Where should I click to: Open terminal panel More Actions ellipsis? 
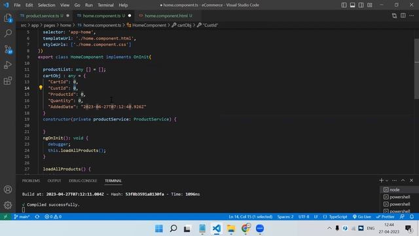pyautogui.click(x=394, y=180)
